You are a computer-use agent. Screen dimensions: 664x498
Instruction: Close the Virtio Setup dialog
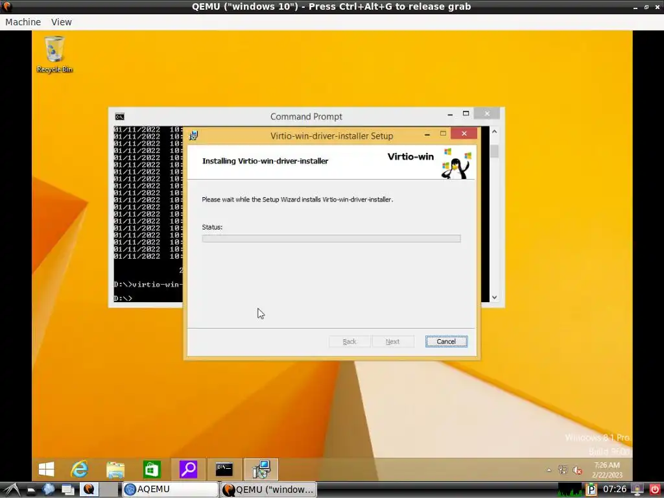pos(464,134)
